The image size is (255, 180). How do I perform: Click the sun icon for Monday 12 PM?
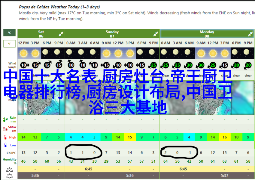point(213,53)
